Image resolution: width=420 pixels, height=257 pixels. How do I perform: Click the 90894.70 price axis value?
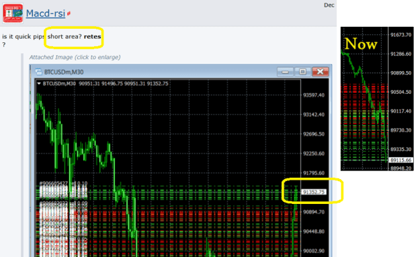(314, 212)
